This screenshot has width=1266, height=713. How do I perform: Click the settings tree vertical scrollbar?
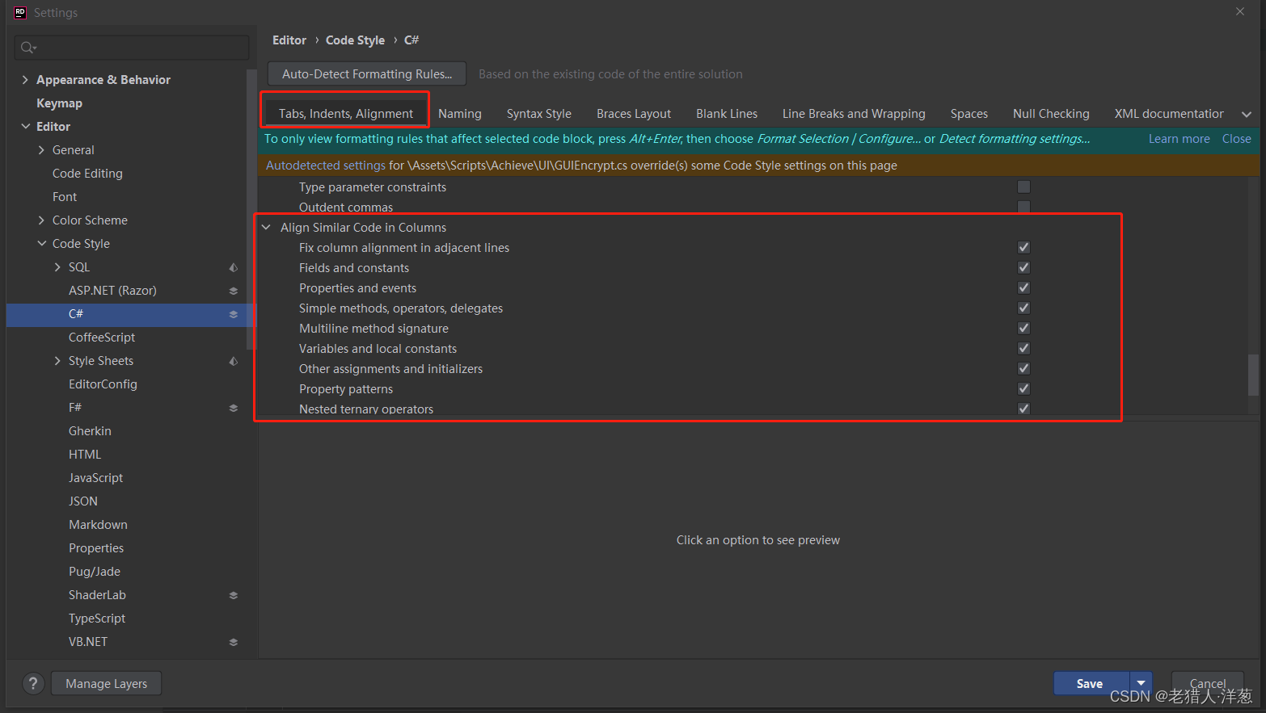coord(251,210)
